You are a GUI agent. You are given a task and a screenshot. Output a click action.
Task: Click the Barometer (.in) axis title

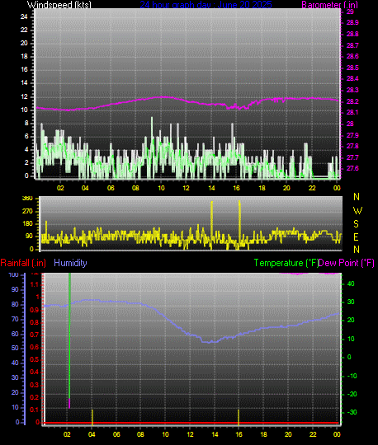point(329,5)
